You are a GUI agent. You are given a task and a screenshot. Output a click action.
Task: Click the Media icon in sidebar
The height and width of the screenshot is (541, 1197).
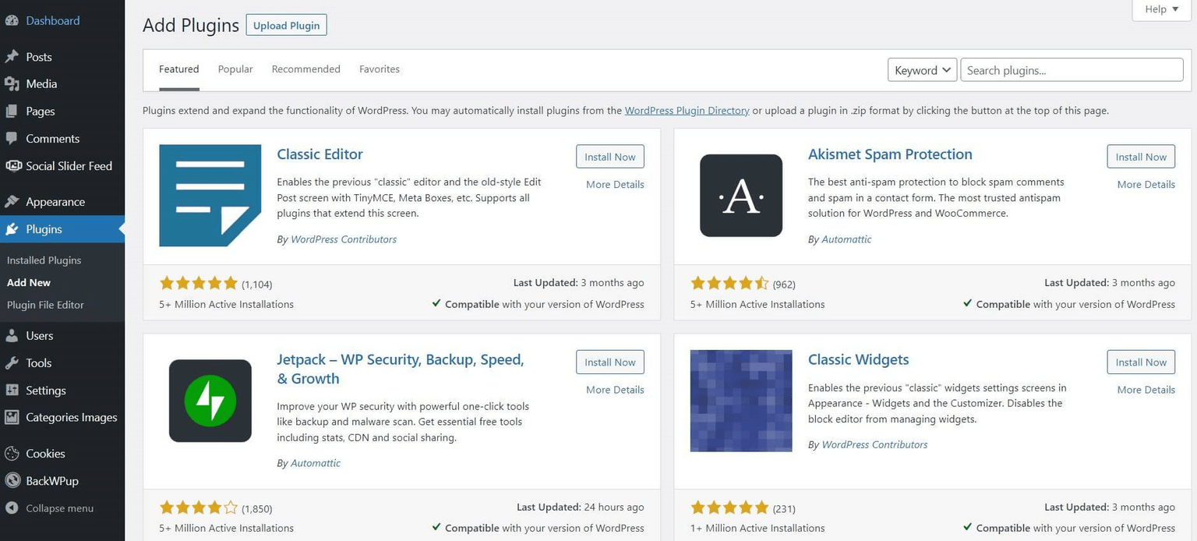(12, 84)
